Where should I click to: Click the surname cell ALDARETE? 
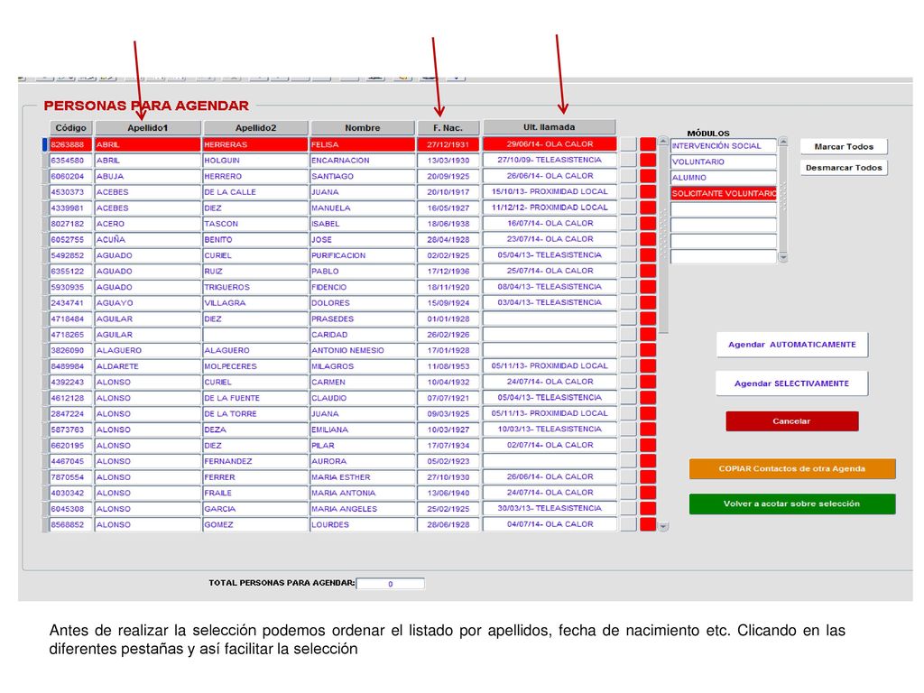point(148,366)
